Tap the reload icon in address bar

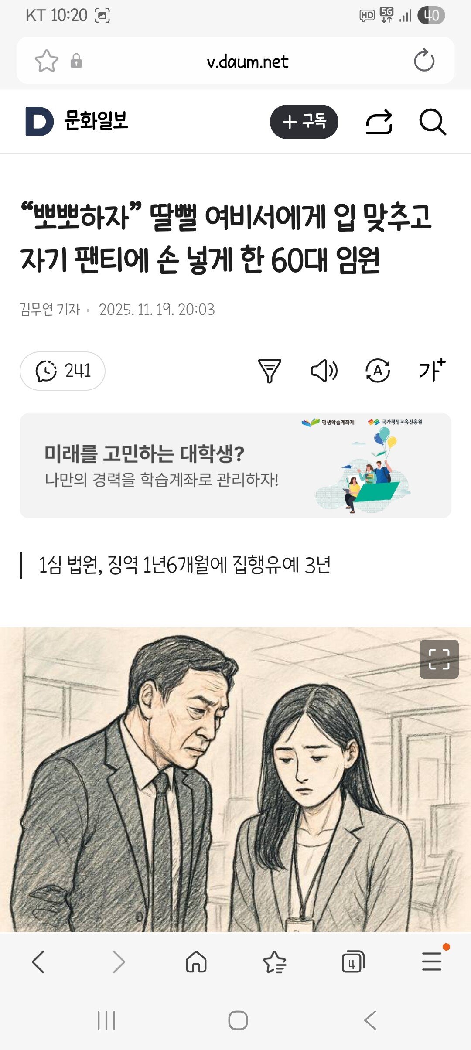[x=424, y=60]
